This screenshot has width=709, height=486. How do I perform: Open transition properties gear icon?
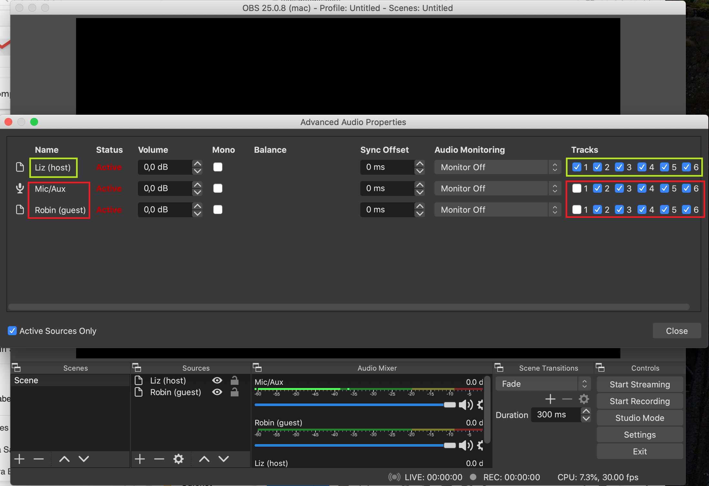point(584,399)
